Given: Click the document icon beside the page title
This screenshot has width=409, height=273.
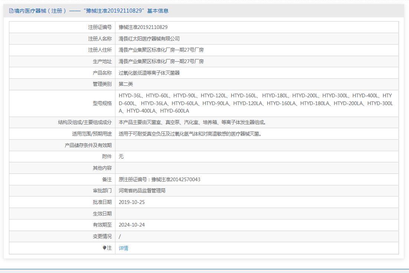Looking at the screenshot, I should 11,11.
